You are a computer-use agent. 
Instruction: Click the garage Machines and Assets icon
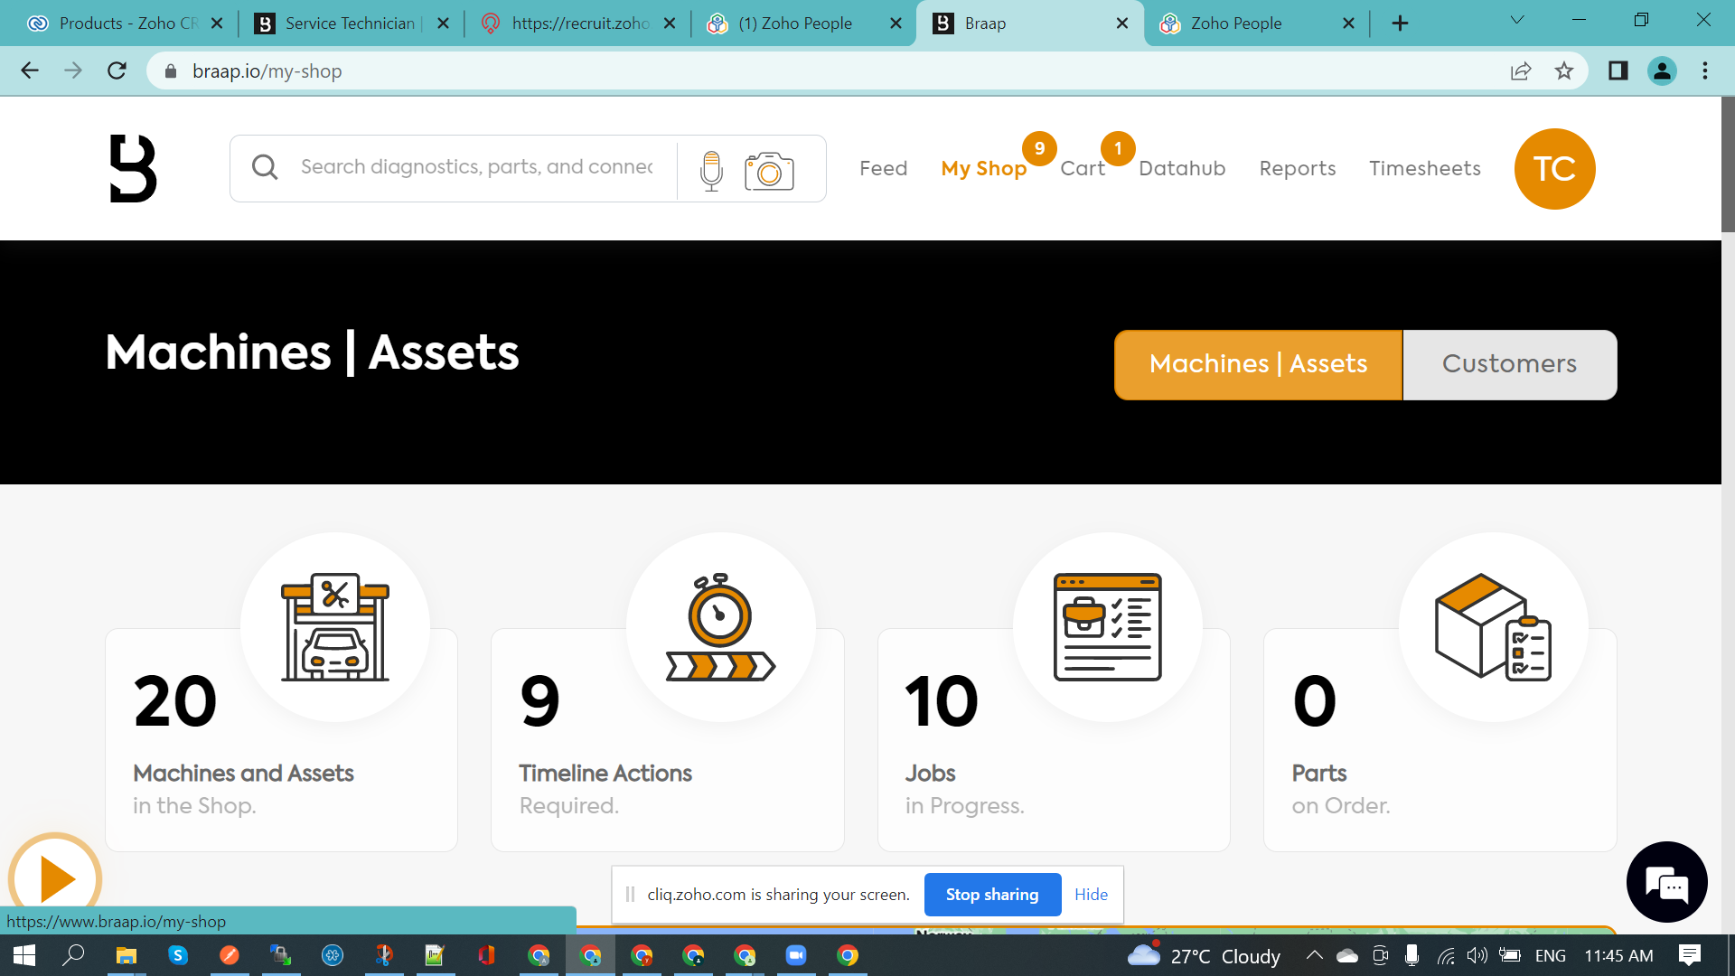(335, 627)
